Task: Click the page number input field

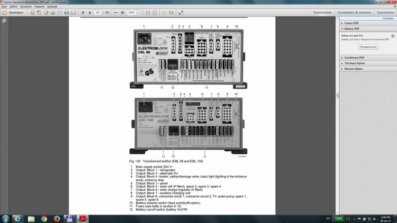Action: (98, 13)
